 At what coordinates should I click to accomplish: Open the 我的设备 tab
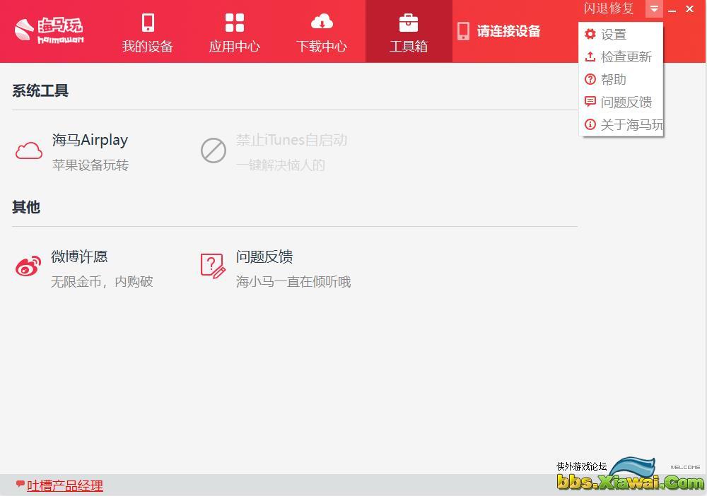point(147,33)
